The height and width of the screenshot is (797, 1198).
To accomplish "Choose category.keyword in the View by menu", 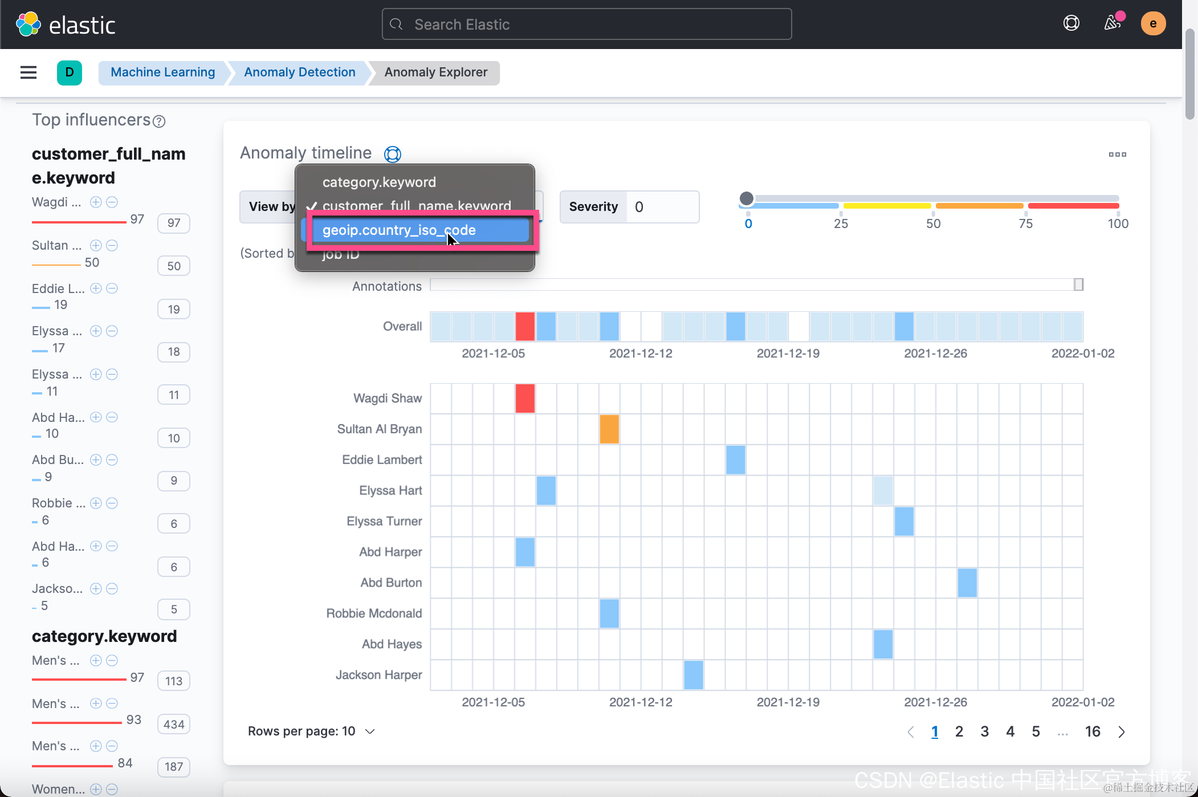I will tap(379, 182).
